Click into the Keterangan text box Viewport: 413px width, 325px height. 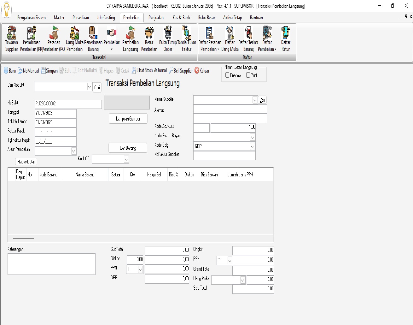[51, 264]
